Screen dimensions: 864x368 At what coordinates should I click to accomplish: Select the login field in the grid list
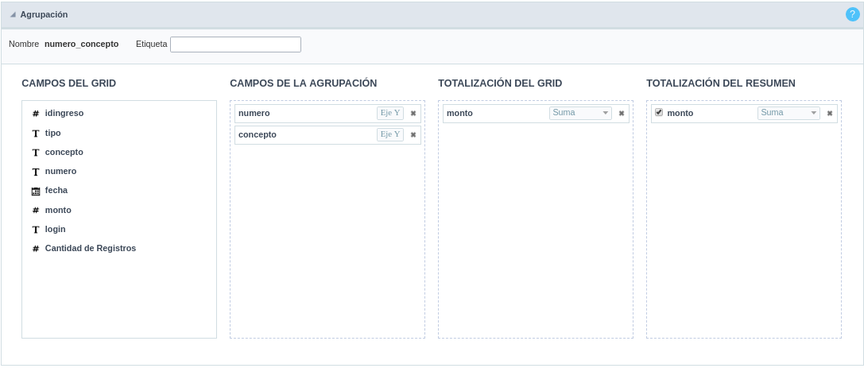[55, 229]
